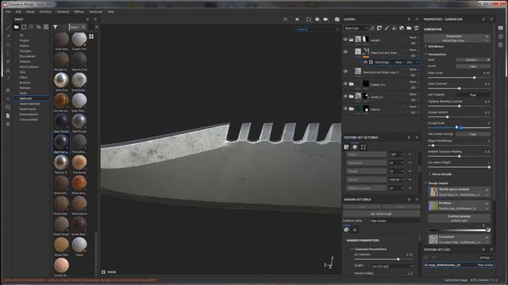The height and width of the screenshot is (285, 508).
Task: Open Texture Set List Settings dropdown
Action: tap(486, 257)
